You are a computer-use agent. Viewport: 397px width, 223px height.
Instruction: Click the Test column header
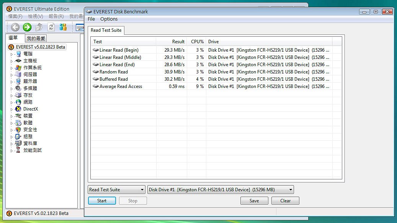[x=123, y=41]
